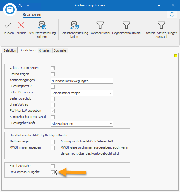Save user settings with Benutzereinstellung sichern
The image size is (180, 192).
click(x=42, y=29)
